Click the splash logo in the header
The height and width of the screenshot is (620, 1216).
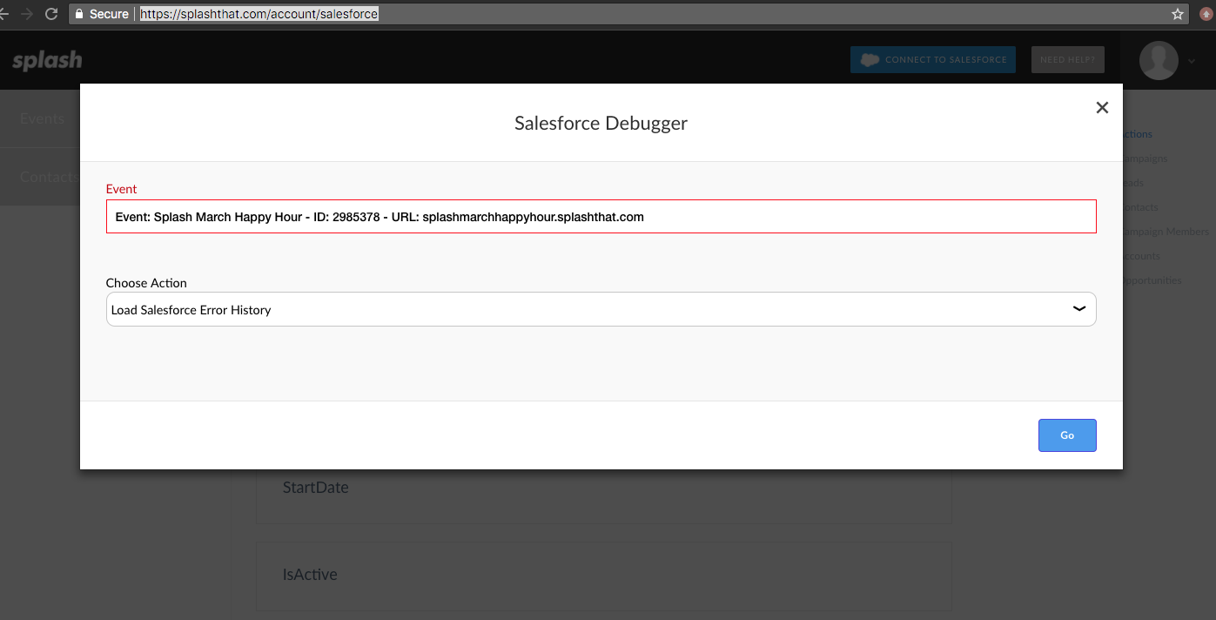[47, 60]
